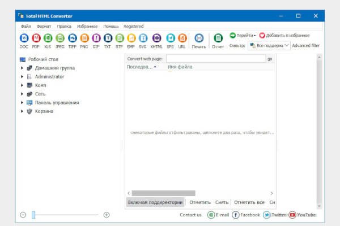This screenshot has width=340, height=226.
Task: Open the Правка menu
Action: click(64, 27)
